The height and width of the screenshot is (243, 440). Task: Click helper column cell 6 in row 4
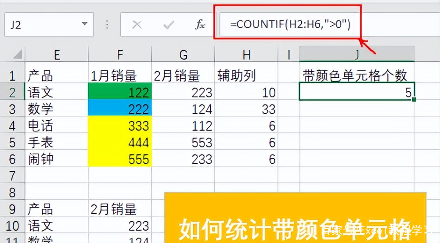246,125
